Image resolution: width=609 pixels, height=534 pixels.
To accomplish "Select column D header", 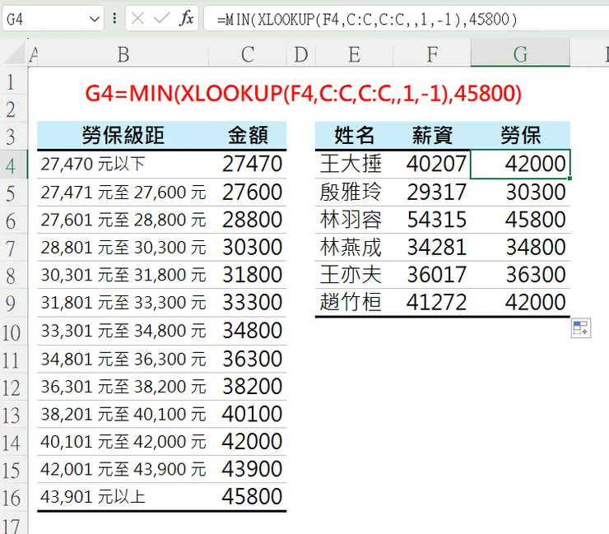I will click(x=301, y=54).
